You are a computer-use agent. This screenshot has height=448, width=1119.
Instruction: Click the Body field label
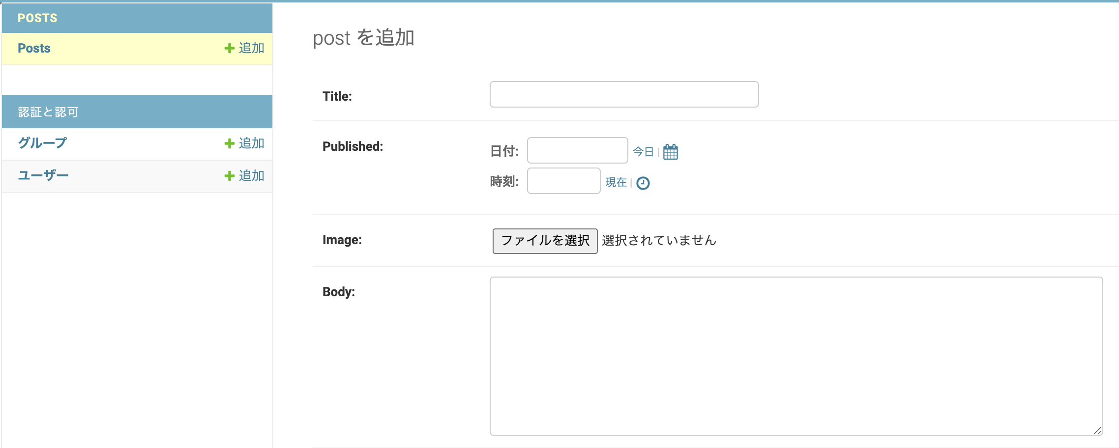[x=339, y=292]
